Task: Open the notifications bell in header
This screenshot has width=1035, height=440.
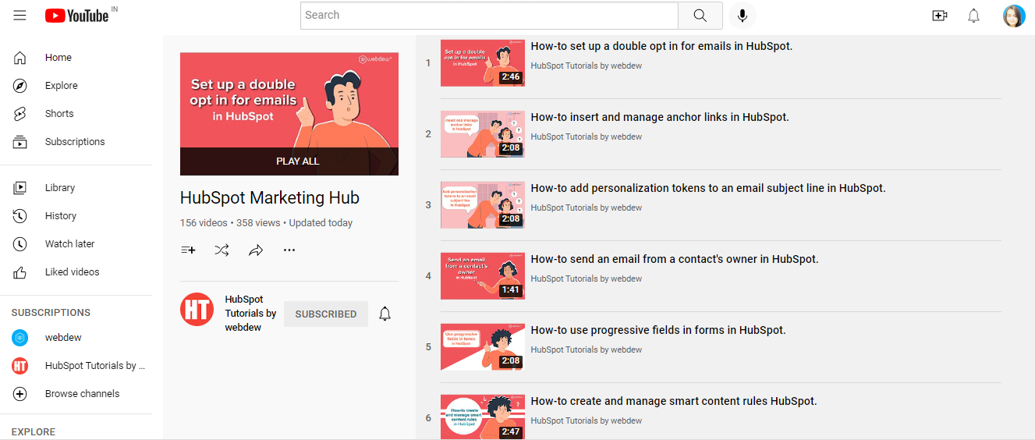Action: (973, 16)
